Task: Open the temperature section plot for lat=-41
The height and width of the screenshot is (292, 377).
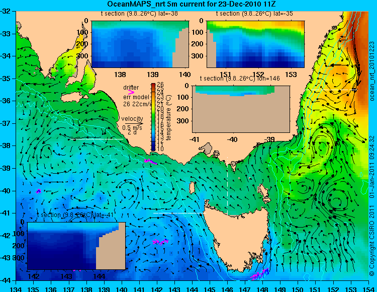Action: pyautogui.click(x=76, y=246)
